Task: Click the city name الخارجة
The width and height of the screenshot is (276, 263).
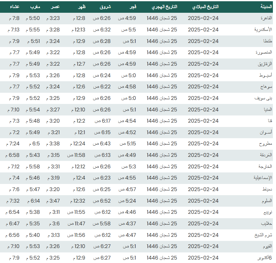Action: point(265,167)
